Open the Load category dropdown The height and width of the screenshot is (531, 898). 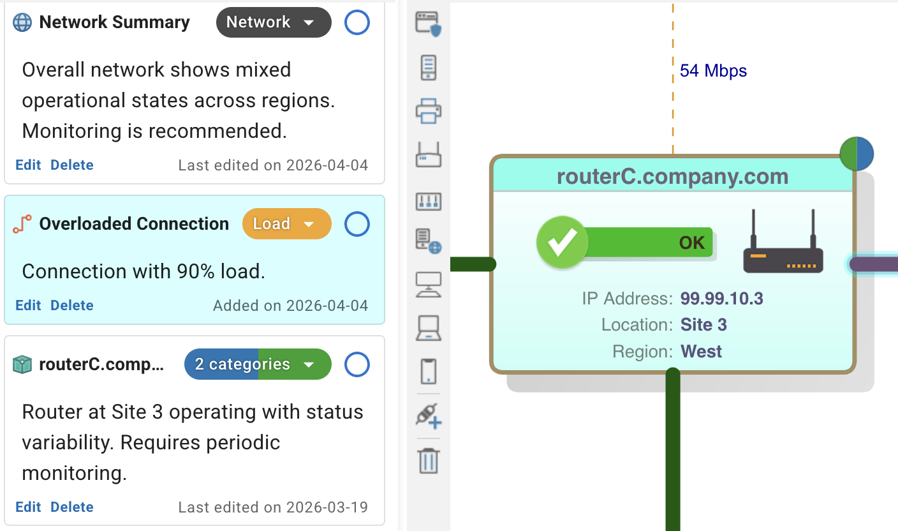(x=287, y=224)
